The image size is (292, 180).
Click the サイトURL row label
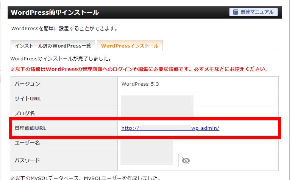28,98
